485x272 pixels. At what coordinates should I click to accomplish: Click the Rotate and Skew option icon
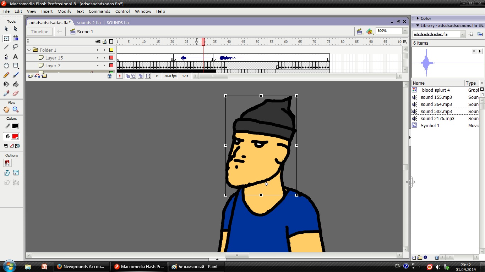(7, 173)
